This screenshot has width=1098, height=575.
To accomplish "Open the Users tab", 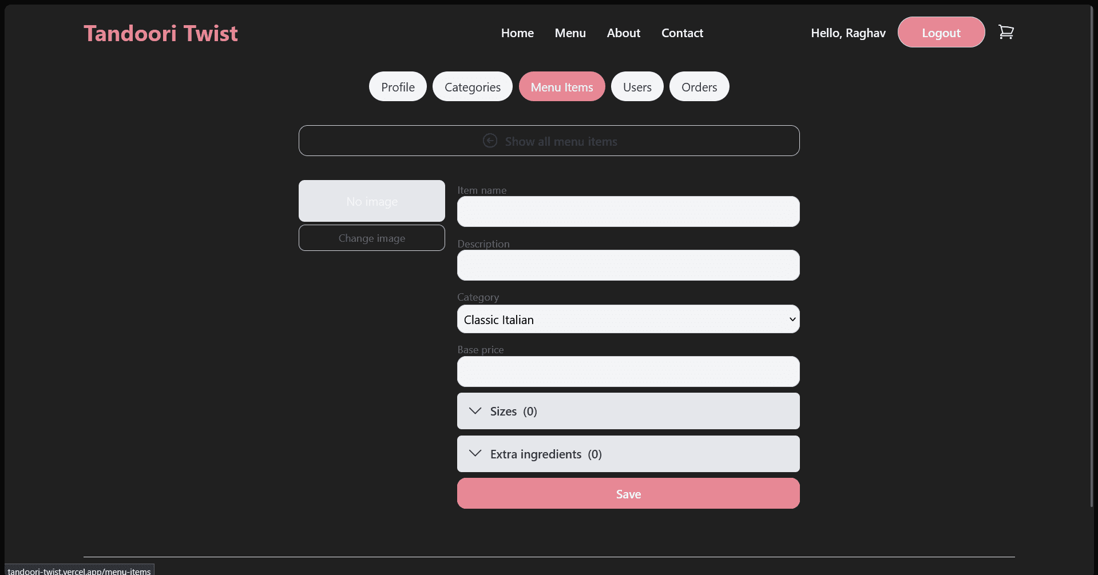I will click(x=637, y=87).
